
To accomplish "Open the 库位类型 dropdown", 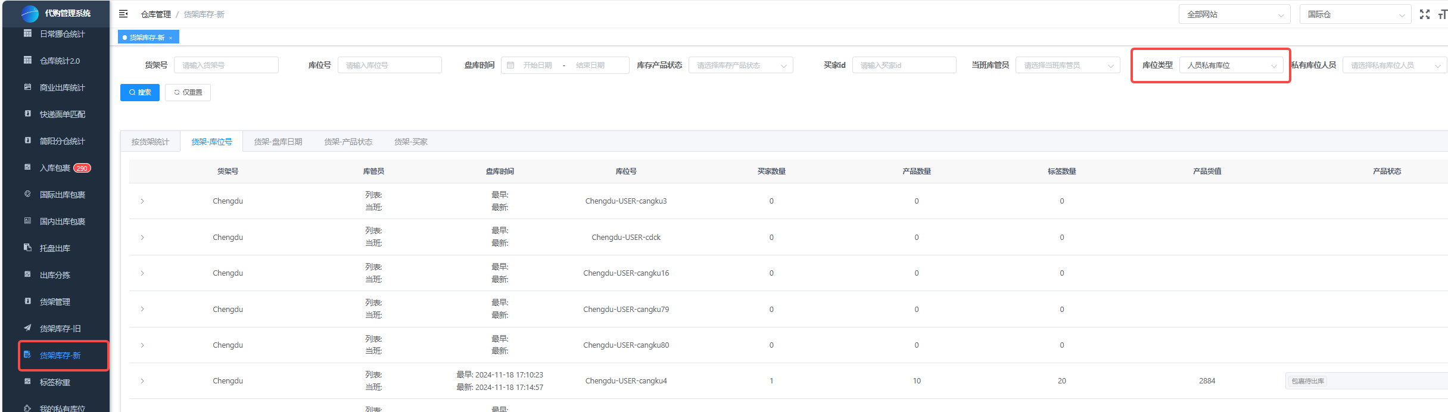I will tap(1231, 65).
